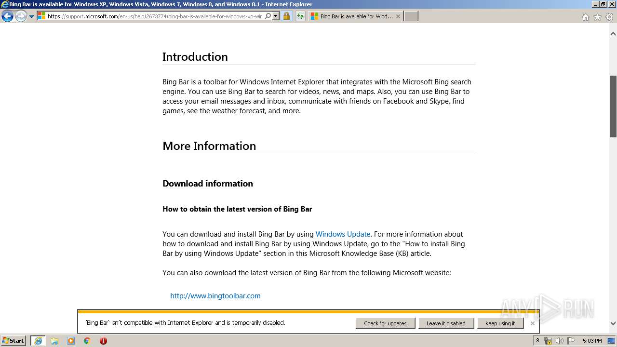
Task: Click the volume speaker tray icon
Action: pyautogui.click(x=559, y=341)
